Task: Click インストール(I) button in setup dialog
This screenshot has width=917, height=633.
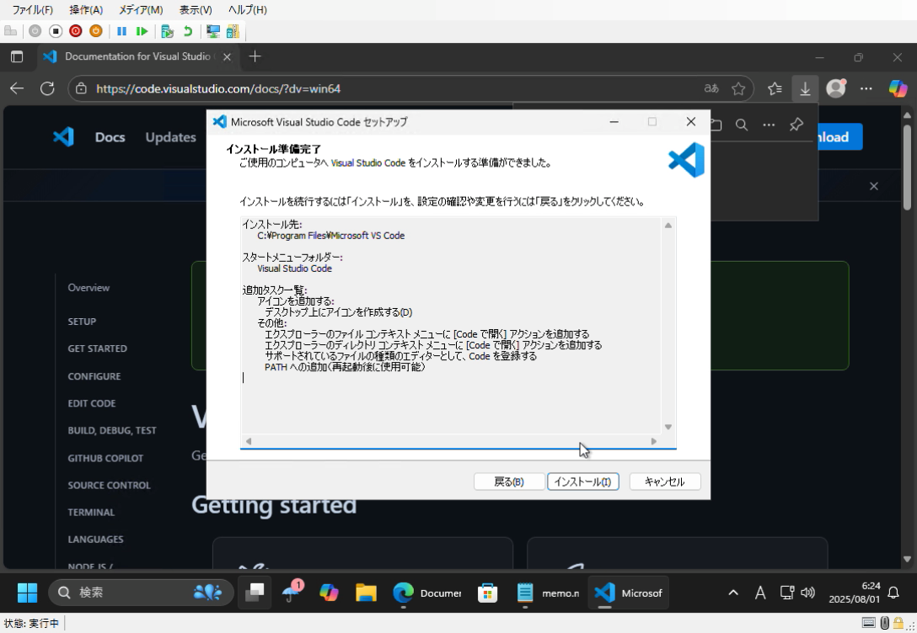Action: pyautogui.click(x=582, y=481)
